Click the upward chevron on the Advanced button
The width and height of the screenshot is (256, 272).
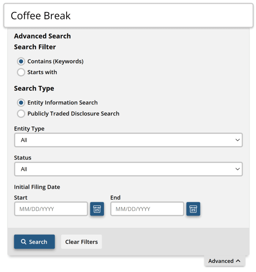point(238,261)
